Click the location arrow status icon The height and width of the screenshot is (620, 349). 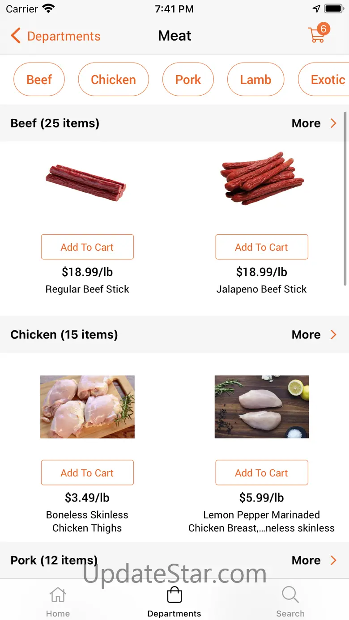point(316,9)
